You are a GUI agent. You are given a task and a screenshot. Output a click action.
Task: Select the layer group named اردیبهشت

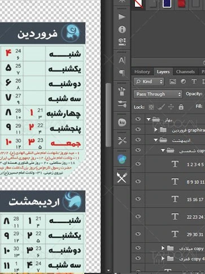click(181, 140)
